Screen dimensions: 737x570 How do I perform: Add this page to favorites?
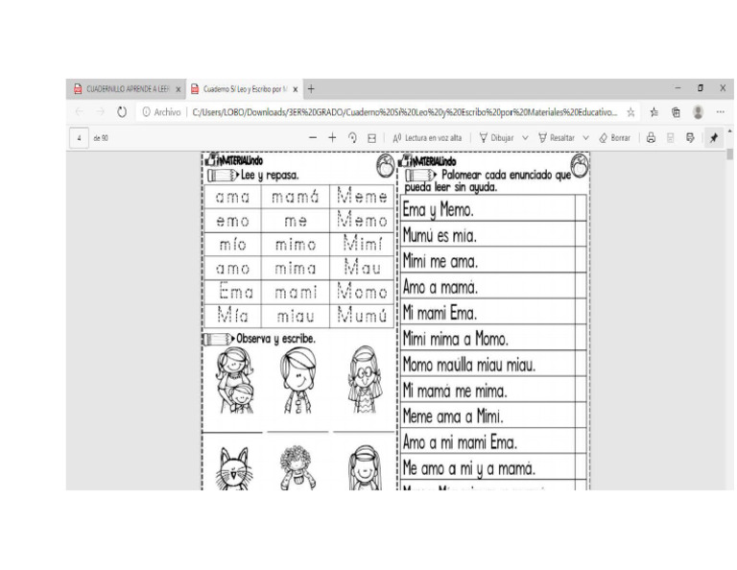(x=630, y=112)
